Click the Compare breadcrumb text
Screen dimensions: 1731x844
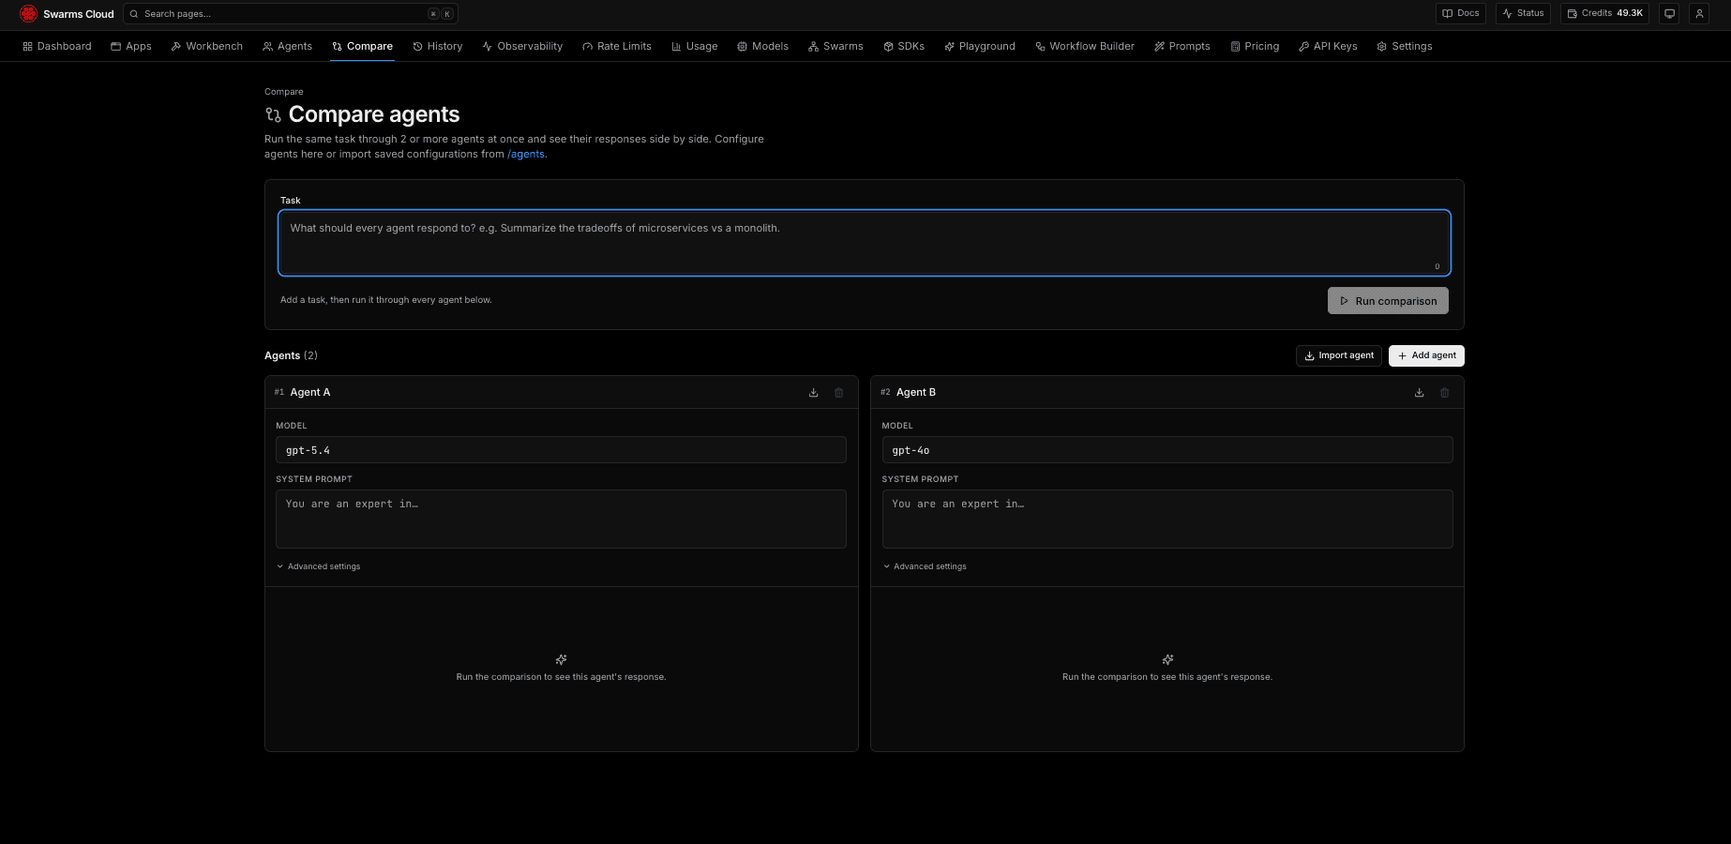[x=284, y=92]
